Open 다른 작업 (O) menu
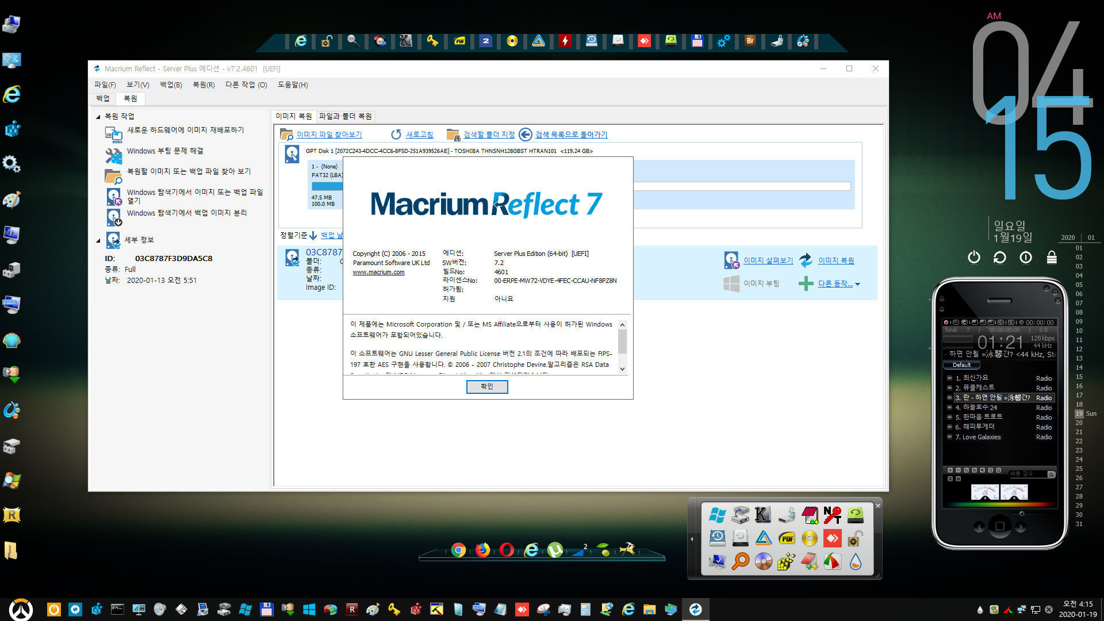The image size is (1104, 621). pos(246,85)
